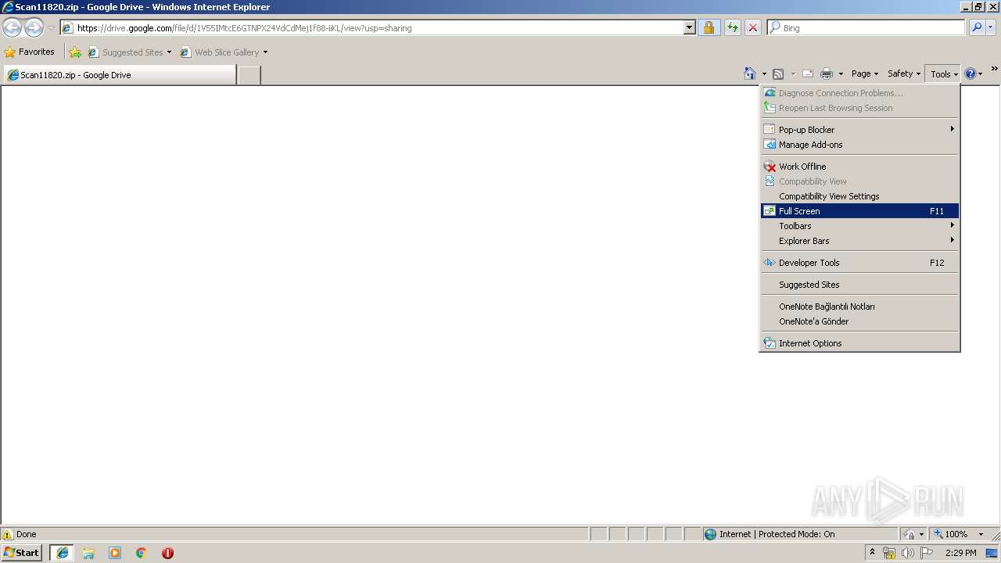1001x563 pixels.
Task: Click Add to Favorites Bar icon
Action: pyautogui.click(x=75, y=52)
